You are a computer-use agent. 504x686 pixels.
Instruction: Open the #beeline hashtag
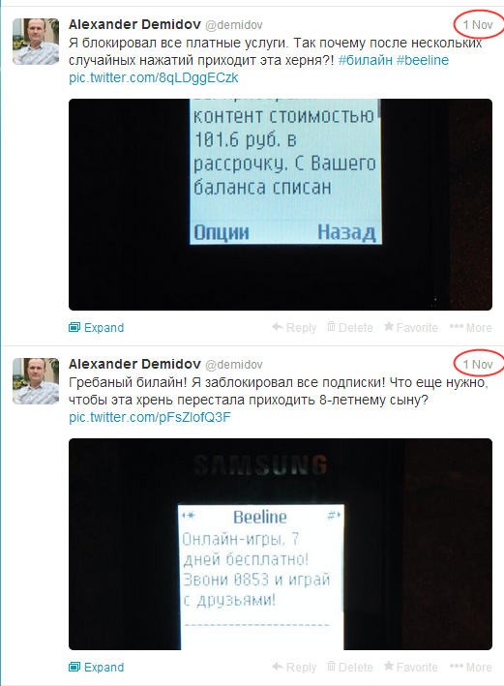[x=423, y=60]
